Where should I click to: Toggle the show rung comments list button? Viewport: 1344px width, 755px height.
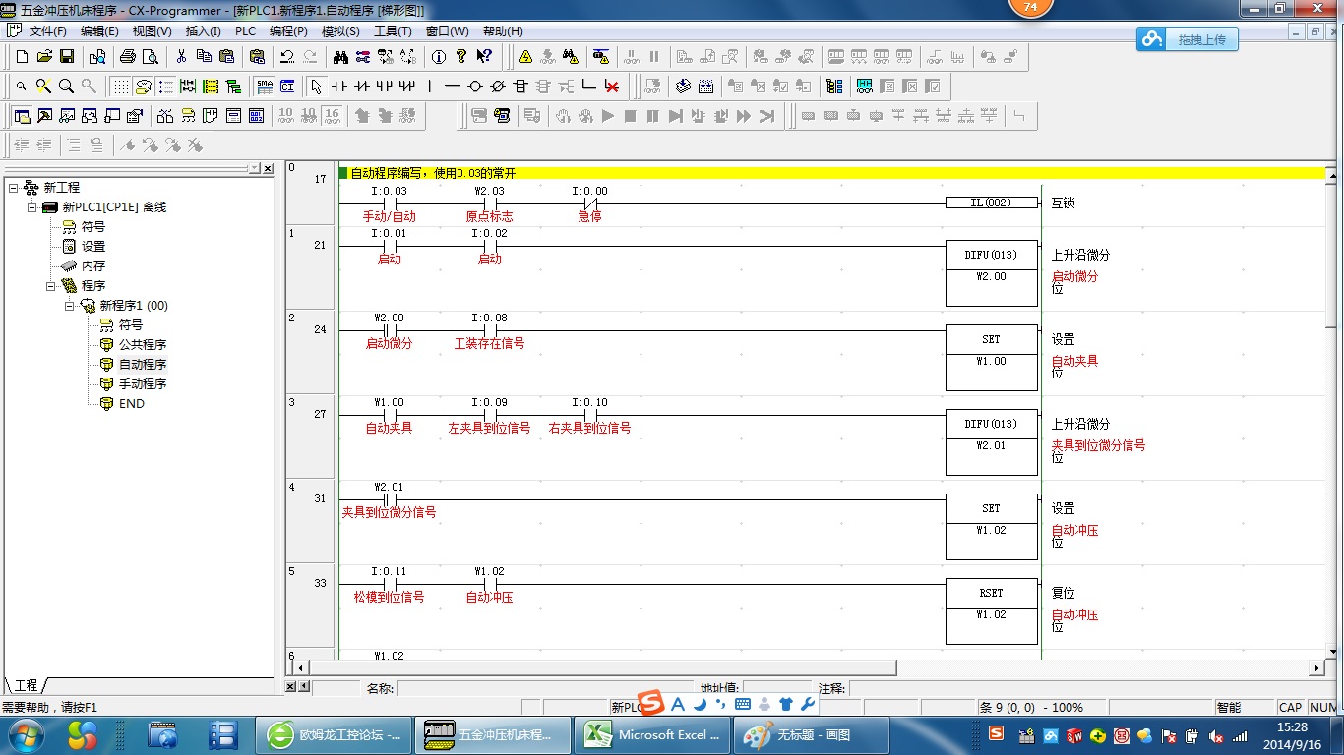tap(165, 87)
